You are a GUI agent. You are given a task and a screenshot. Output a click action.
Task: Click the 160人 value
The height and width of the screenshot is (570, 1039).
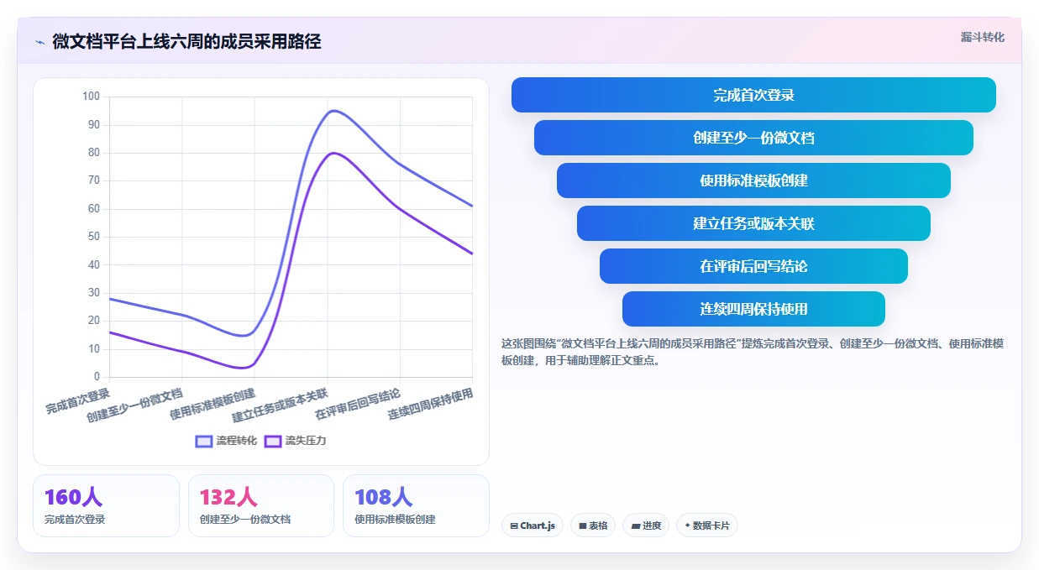coord(73,497)
